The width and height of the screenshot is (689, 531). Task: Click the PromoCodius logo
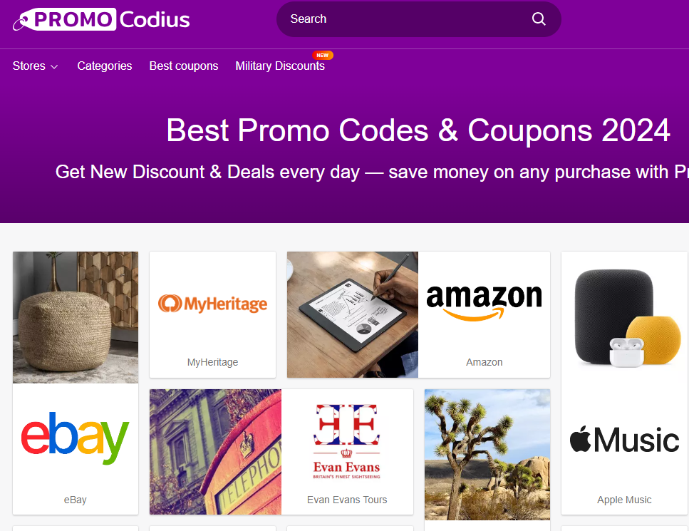point(101,19)
